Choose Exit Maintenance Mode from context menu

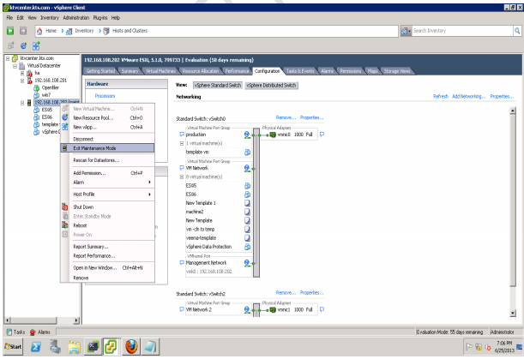click(x=97, y=147)
